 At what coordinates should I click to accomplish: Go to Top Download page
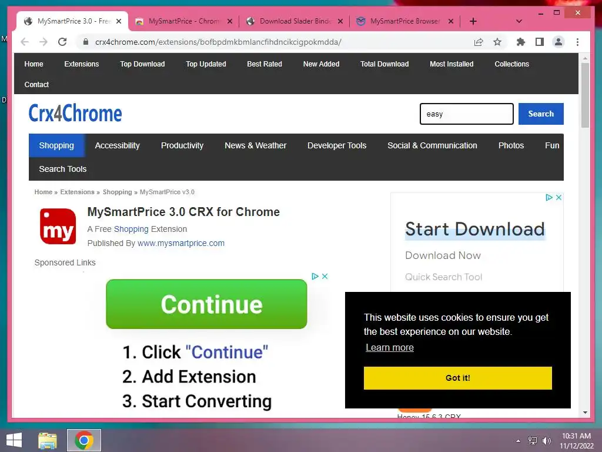click(x=142, y=64)
